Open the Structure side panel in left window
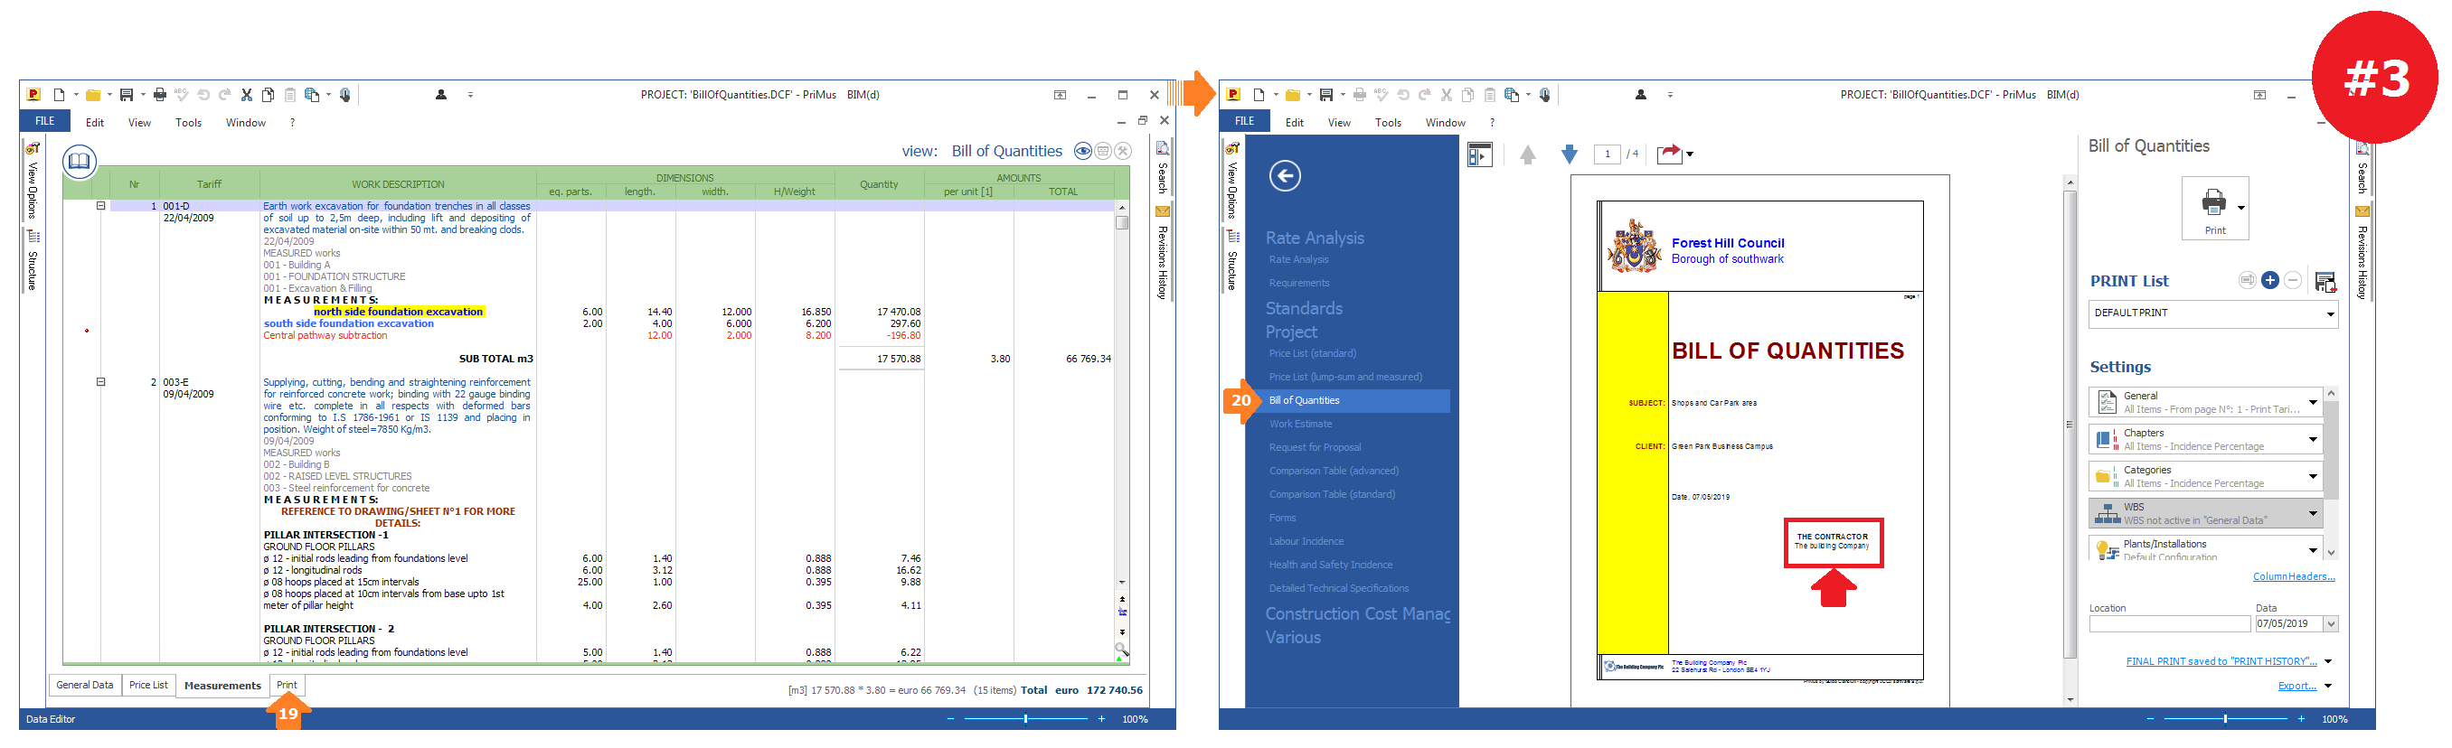 [x=33, y=262]
